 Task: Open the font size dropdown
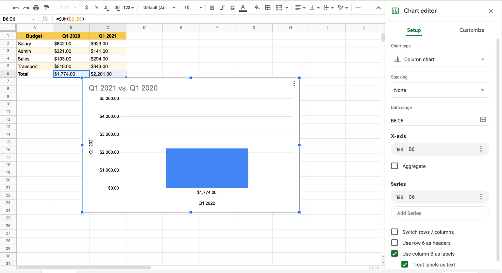[192, 8]
